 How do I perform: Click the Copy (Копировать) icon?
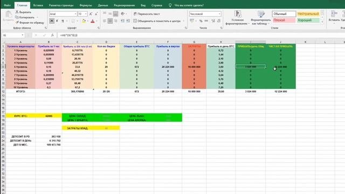tap(17, 17)
